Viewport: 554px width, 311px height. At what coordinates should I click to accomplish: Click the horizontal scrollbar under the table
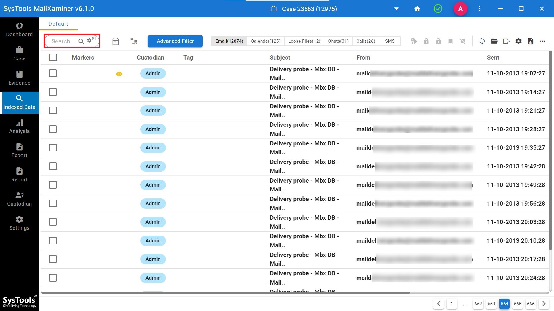pyautogui.click(x=225, y=293)
